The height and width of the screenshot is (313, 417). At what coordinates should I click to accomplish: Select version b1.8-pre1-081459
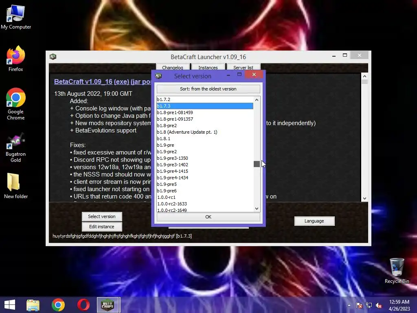click(205, 112)
